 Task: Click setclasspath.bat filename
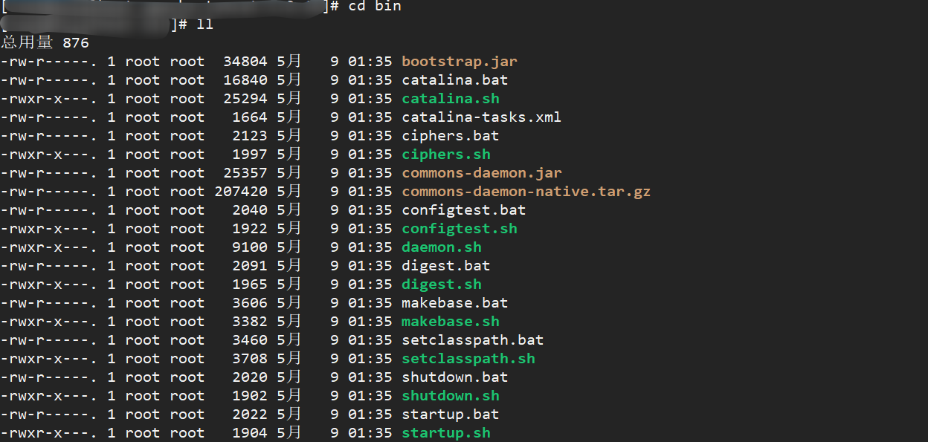(472, 340)
